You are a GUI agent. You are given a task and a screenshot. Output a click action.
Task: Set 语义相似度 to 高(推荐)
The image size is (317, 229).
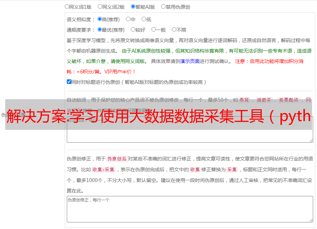[x=100, y=19]
